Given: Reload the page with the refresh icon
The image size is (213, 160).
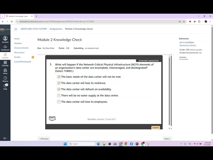Looking at the screenshot, I should [x=12, y=21].
